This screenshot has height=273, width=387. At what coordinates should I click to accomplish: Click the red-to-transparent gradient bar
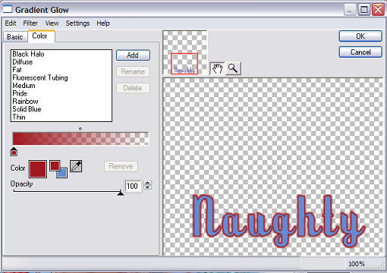pyautogui.click(x=80, y=139)
